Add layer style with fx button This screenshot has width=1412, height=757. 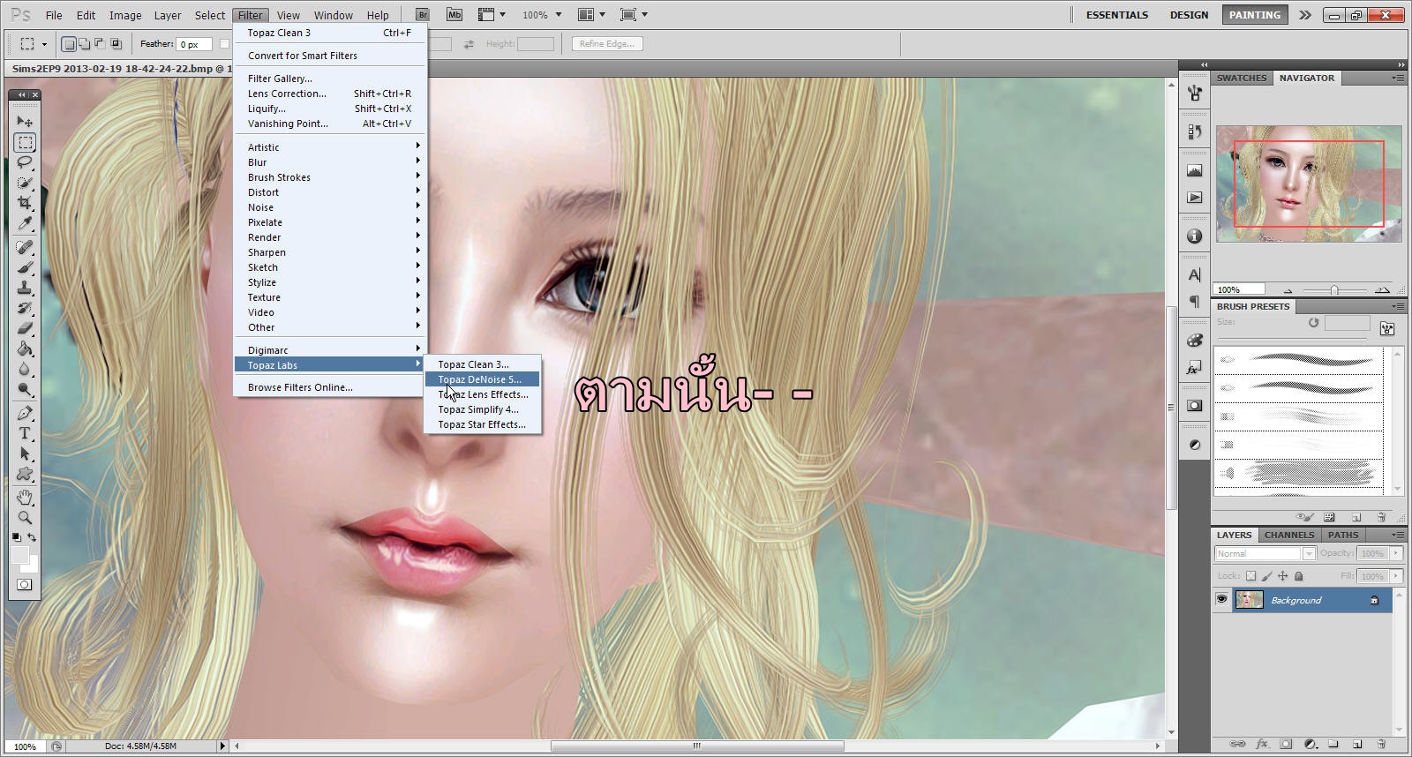click(x=1262, y=745)
